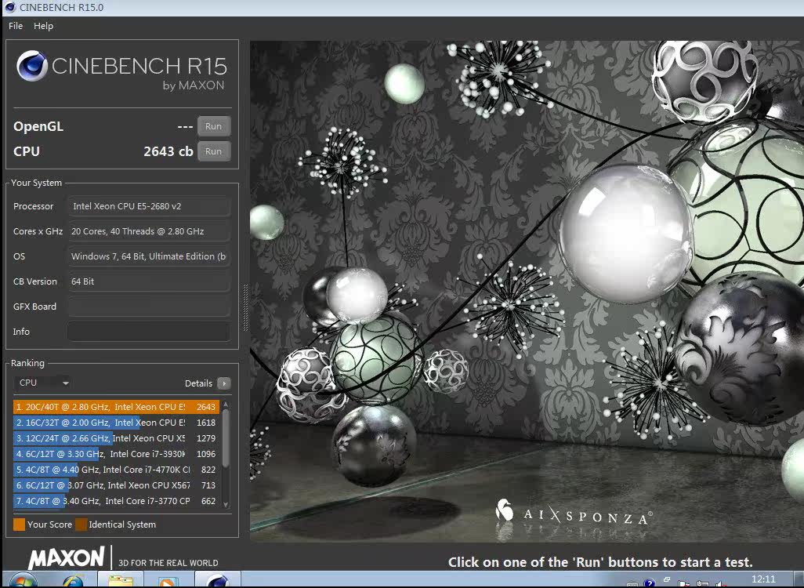Click the Details label in Ranking

[x=198, y=383]
